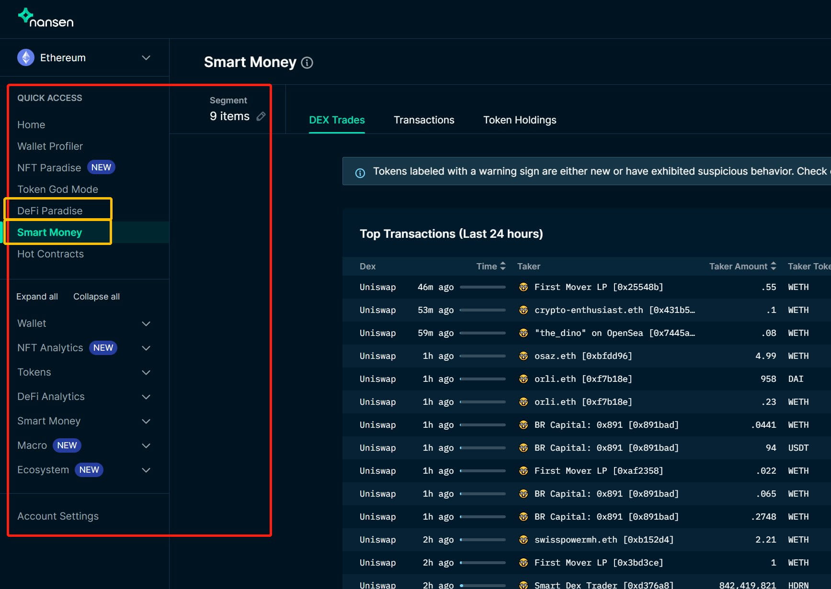The image size is (831, 589).
Task: Expand the NFT Analytics section
Action: pyautogui.click(x=146, y=348)
